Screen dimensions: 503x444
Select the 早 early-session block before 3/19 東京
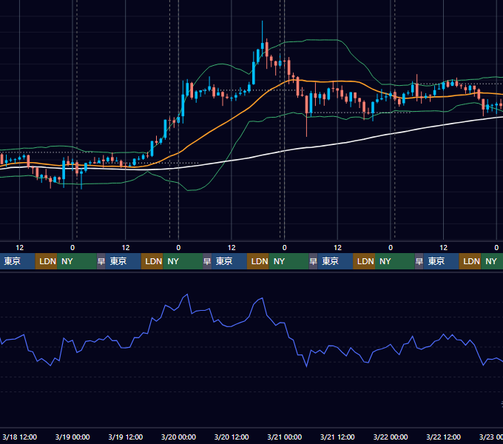coord(101,261)
